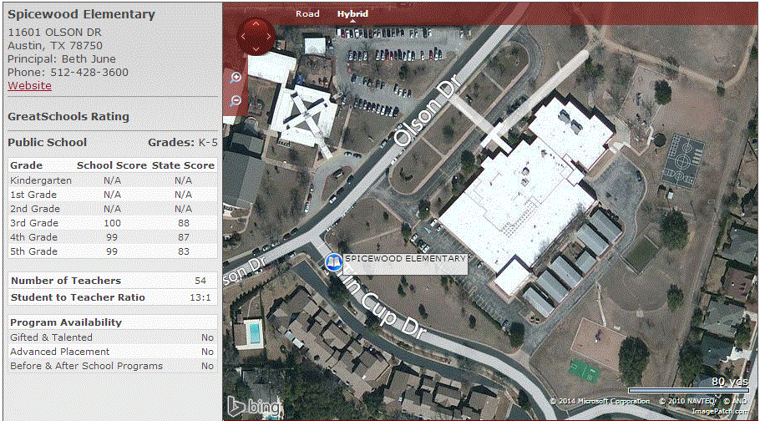Switch map to Road view

[x=308, y=13]
